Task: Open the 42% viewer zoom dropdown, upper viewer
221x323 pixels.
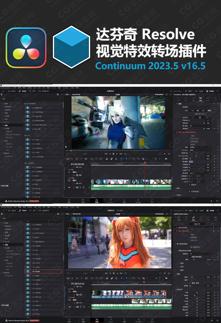Action: [68, 94]
